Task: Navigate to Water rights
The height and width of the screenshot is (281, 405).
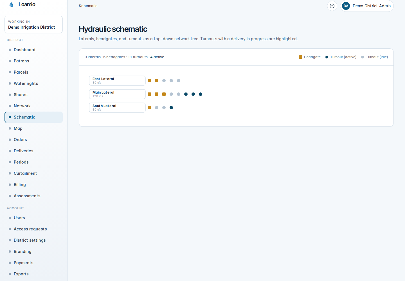Action: pos(33,83)
